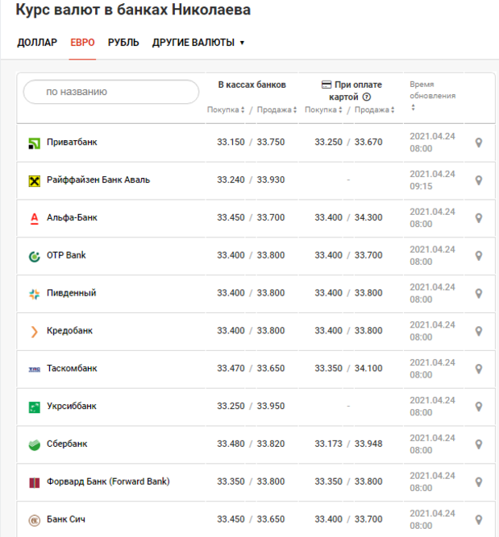Open the Альфа-Банк link
This screenshot has width=499, height=537.
pyautogui.click(x=72, y=217)
